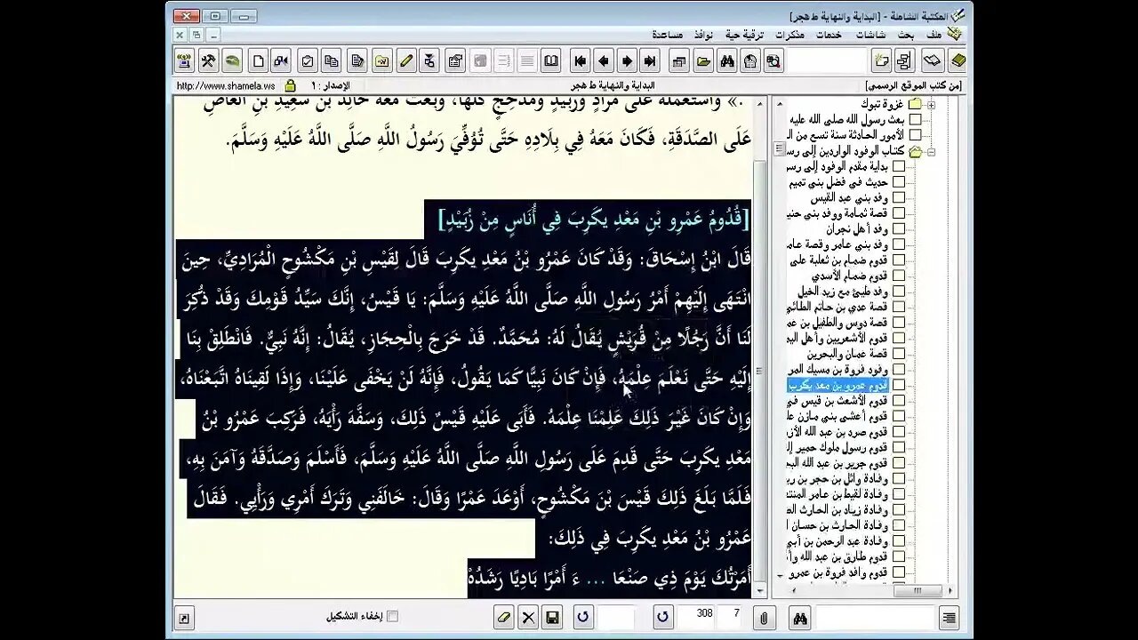Click the green books library icon at far right

point(958,61)
